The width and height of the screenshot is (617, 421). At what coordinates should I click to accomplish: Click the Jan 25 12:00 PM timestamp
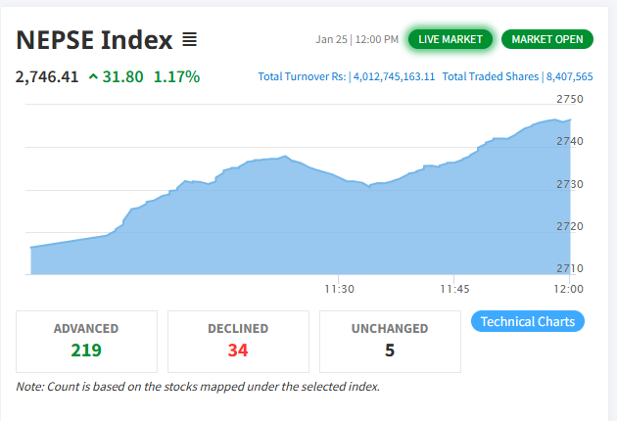(x=356, y=40)
